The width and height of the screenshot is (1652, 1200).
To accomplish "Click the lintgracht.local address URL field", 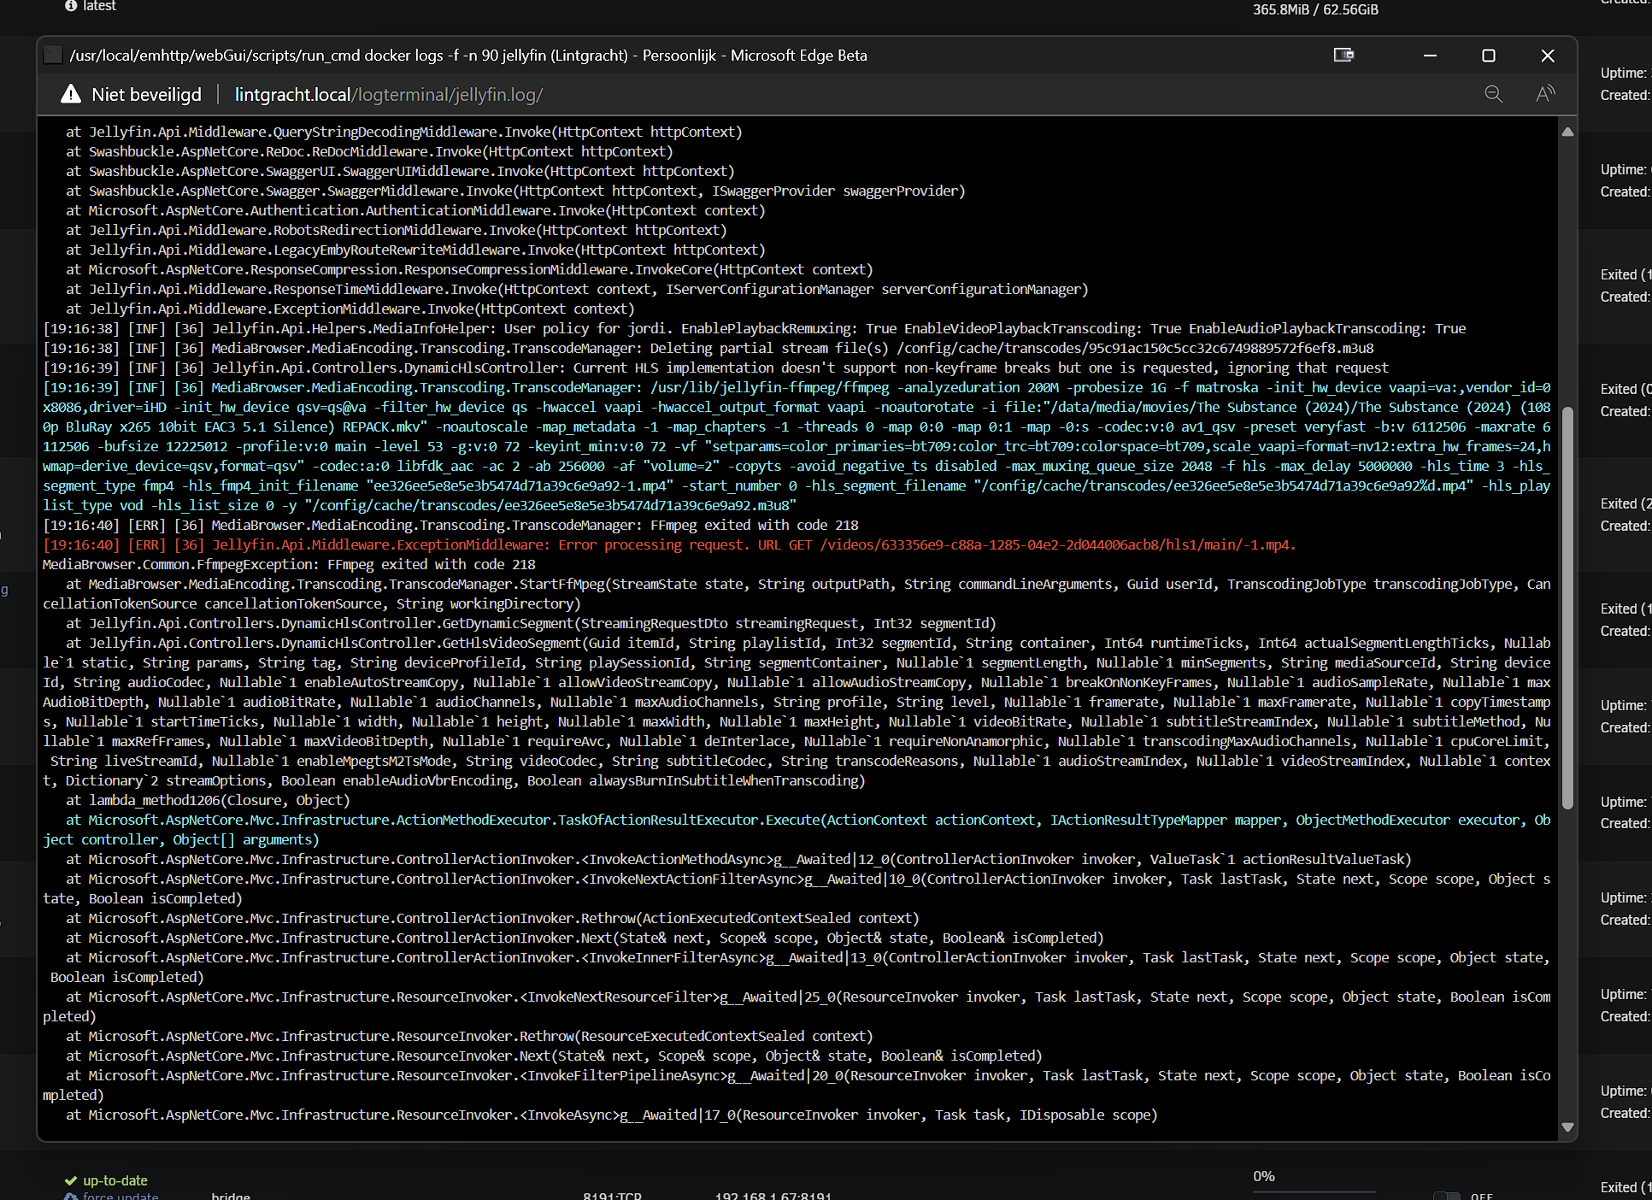I will [x=389, y=94].
